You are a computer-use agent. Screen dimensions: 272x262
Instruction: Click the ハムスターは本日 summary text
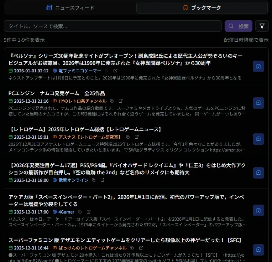(x=127, y=222)
